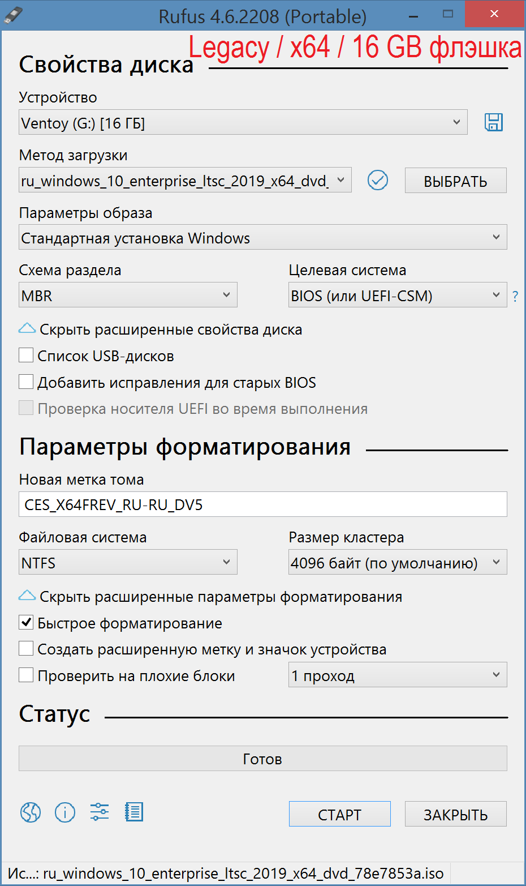Click the Rufus USB icon in title bar
The image size is (526, 886).
click(12, 15)
